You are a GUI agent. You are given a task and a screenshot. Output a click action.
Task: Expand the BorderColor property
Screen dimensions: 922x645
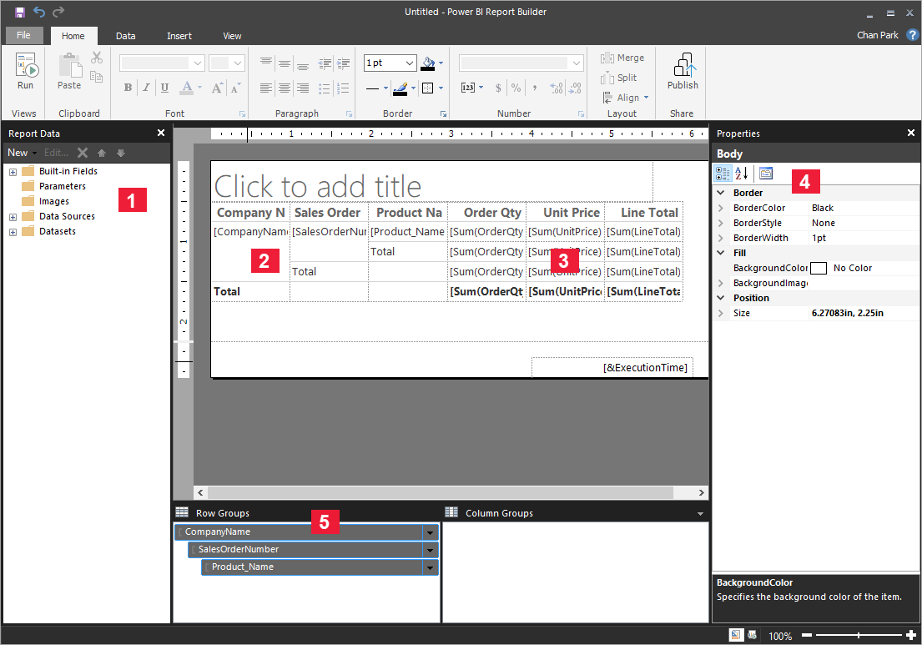coord(721,208)
